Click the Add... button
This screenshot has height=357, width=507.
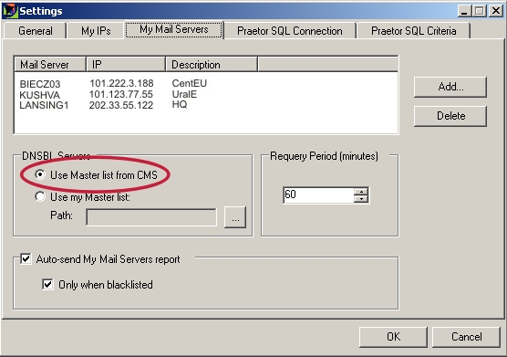tap(450, 87)
